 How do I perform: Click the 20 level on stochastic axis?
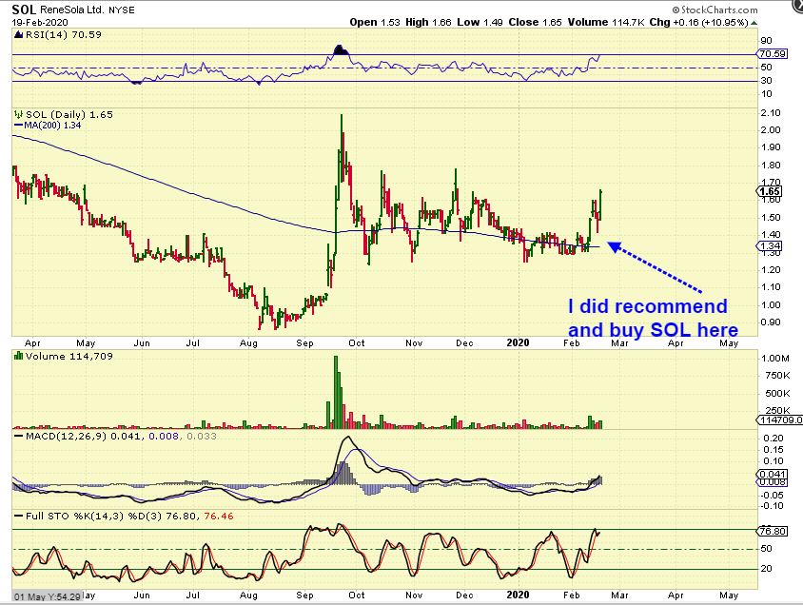point(767,569)
